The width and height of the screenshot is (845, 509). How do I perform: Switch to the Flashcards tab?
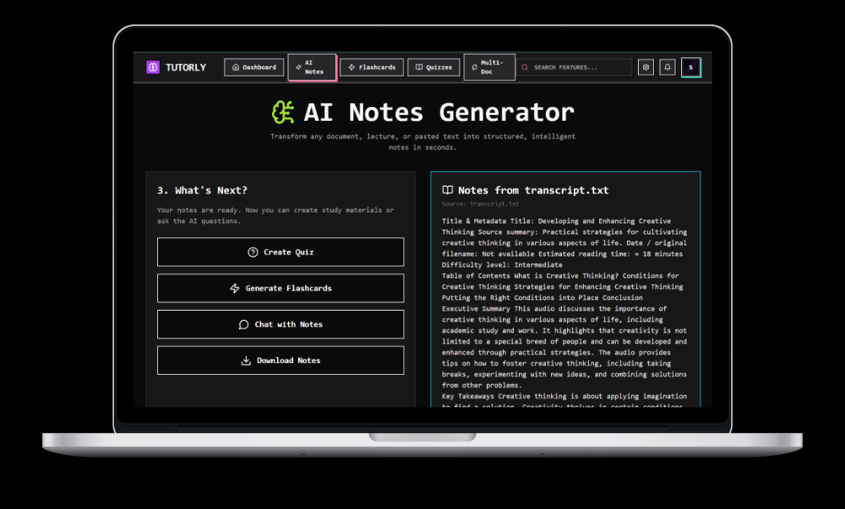pyautogui.click(x=372, y=68)
